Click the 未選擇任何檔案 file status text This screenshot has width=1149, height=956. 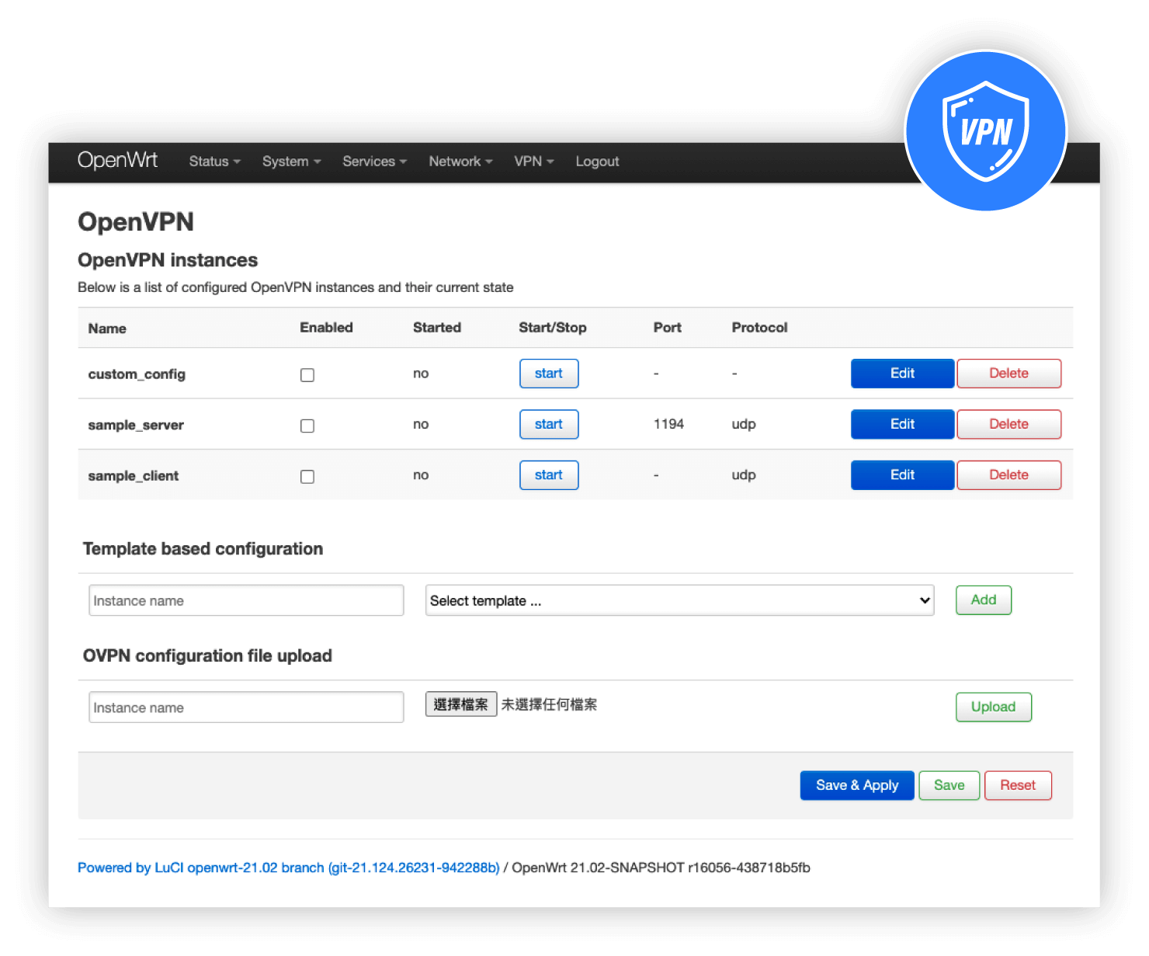click(x=549, y=704)
